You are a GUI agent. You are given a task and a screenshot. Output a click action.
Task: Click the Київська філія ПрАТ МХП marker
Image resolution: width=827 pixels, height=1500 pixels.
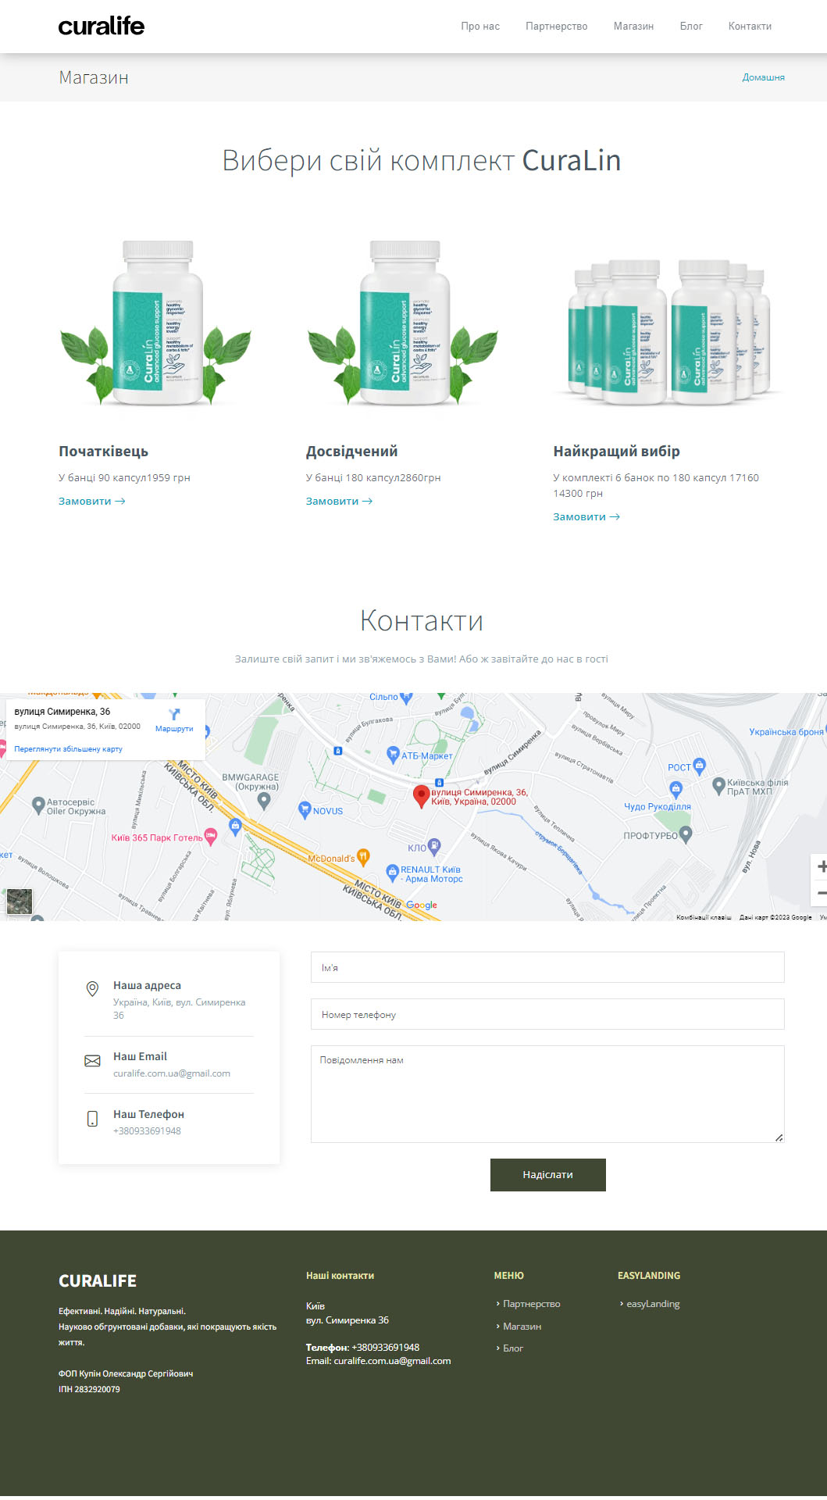point(719,785)
